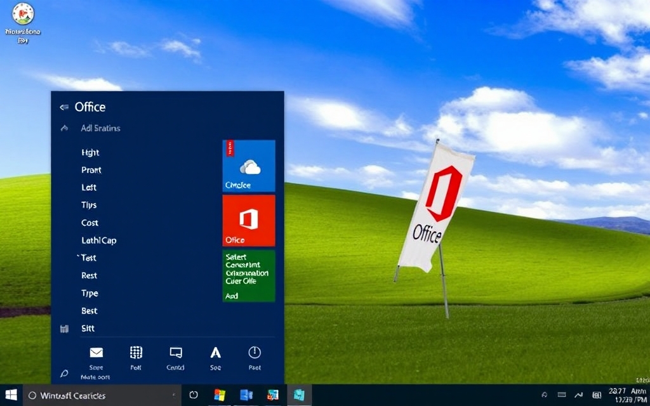
Task: Select the 'Test' list entry
Action: pyautogui.click(x=88, y=258)
